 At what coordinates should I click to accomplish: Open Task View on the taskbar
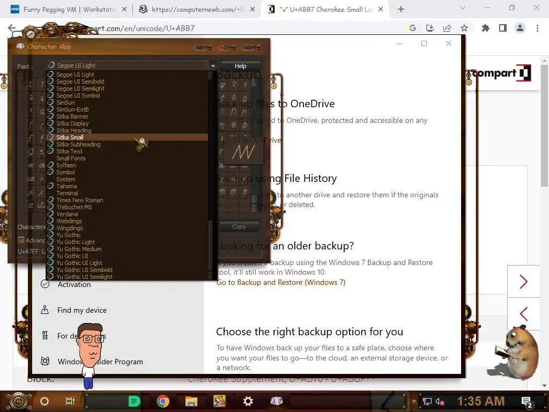(70, 401)
